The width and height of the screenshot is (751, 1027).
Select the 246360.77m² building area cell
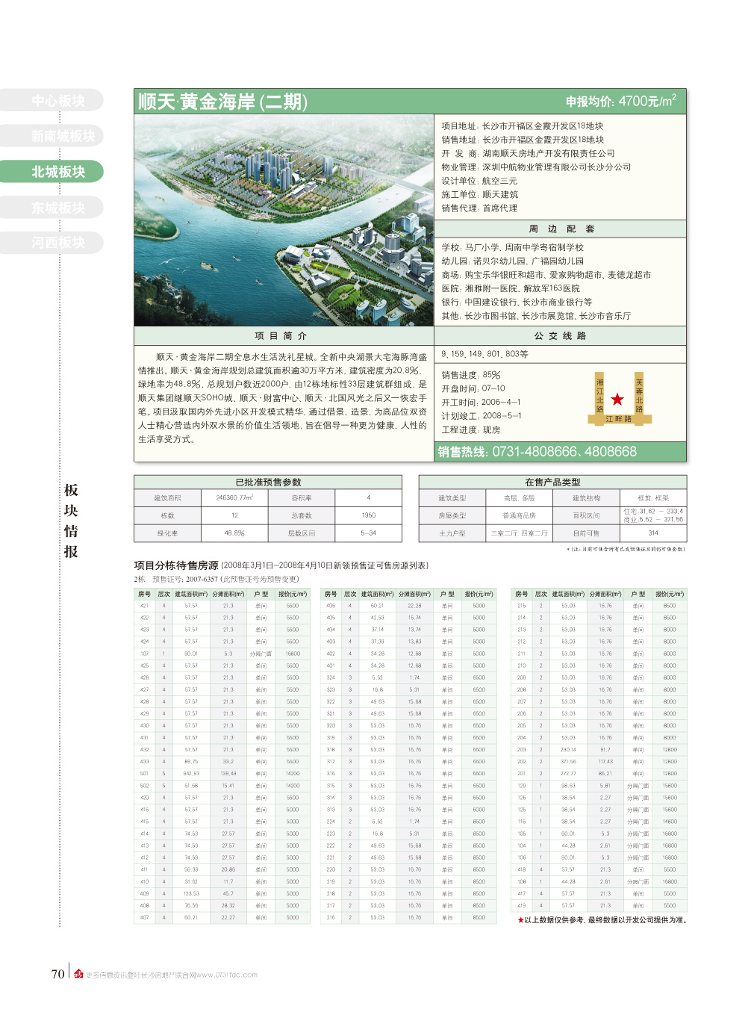point(234,497)
